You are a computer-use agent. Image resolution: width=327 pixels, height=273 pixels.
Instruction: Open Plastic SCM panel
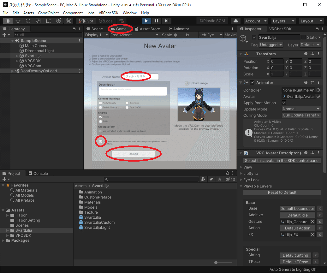[212, 21]
